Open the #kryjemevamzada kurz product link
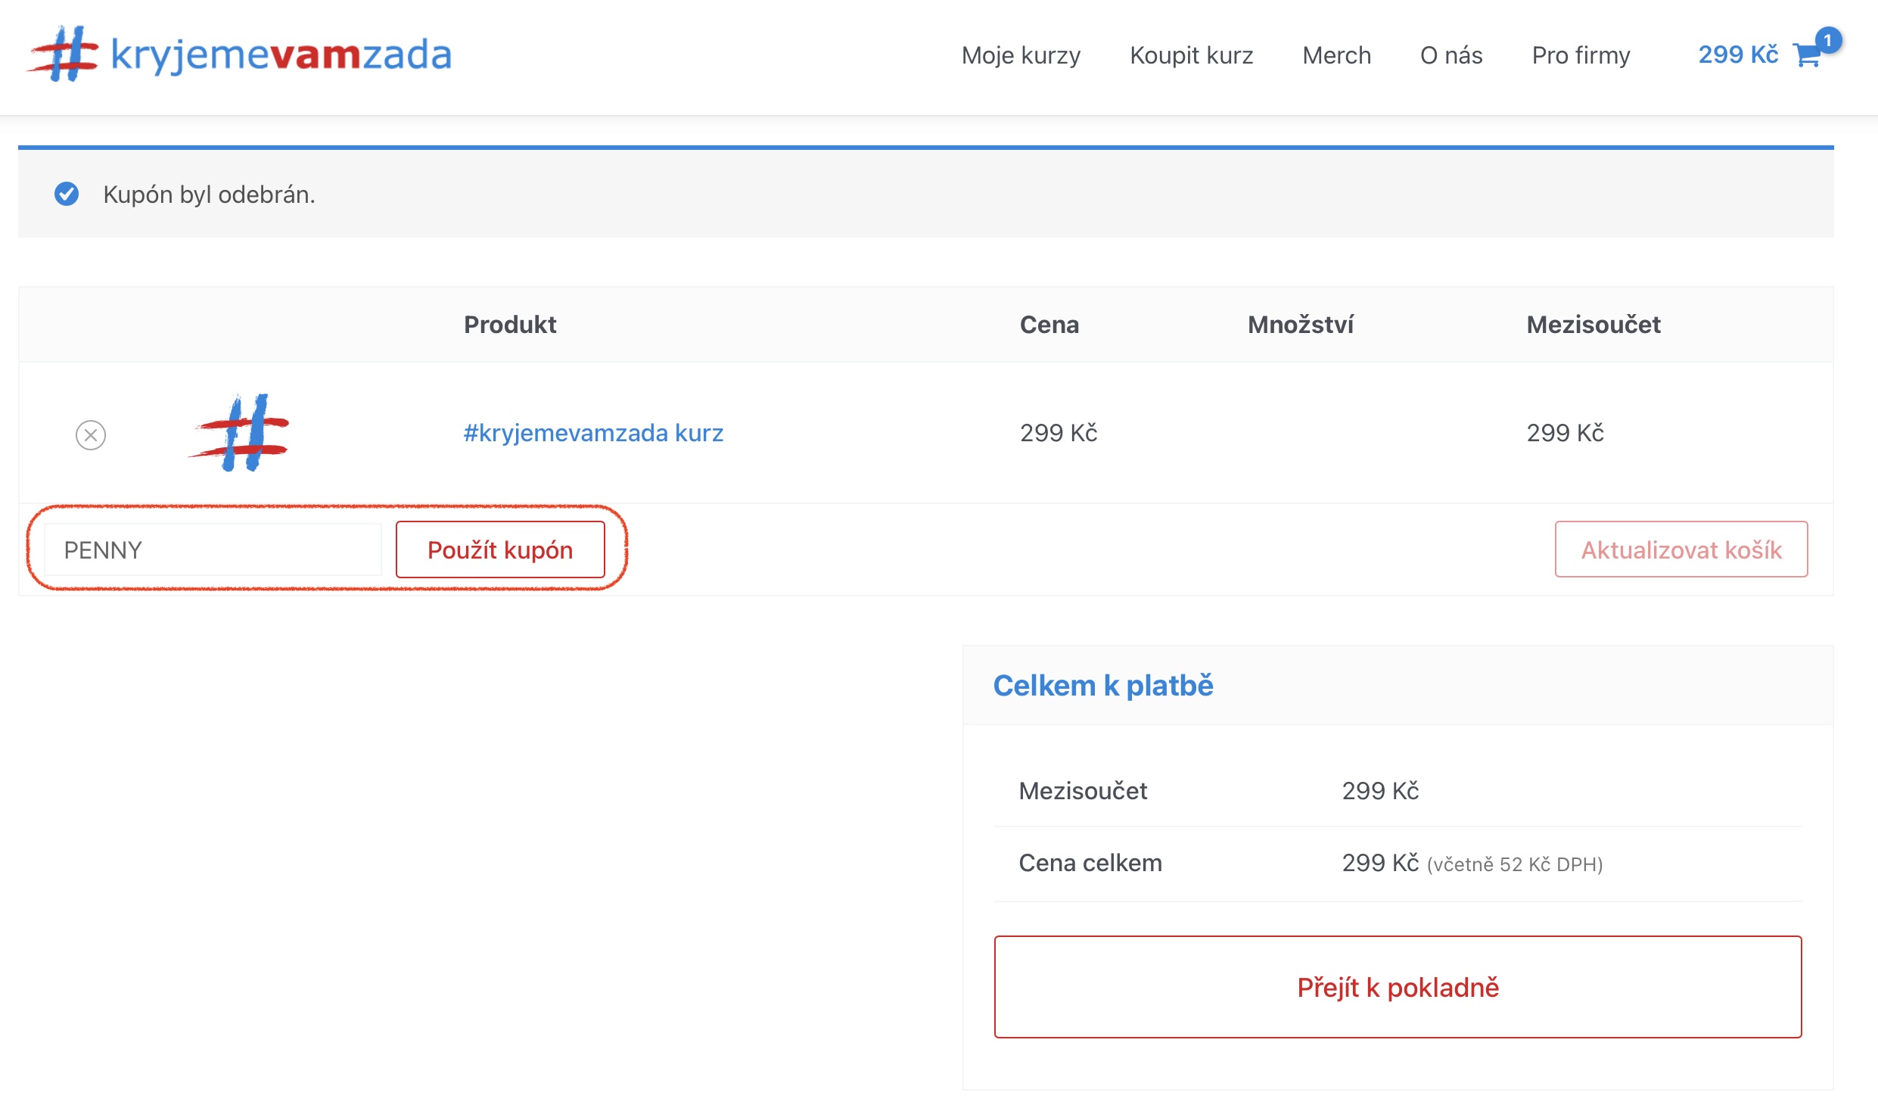This screenshot has height=1102, width=1878. 594,433
